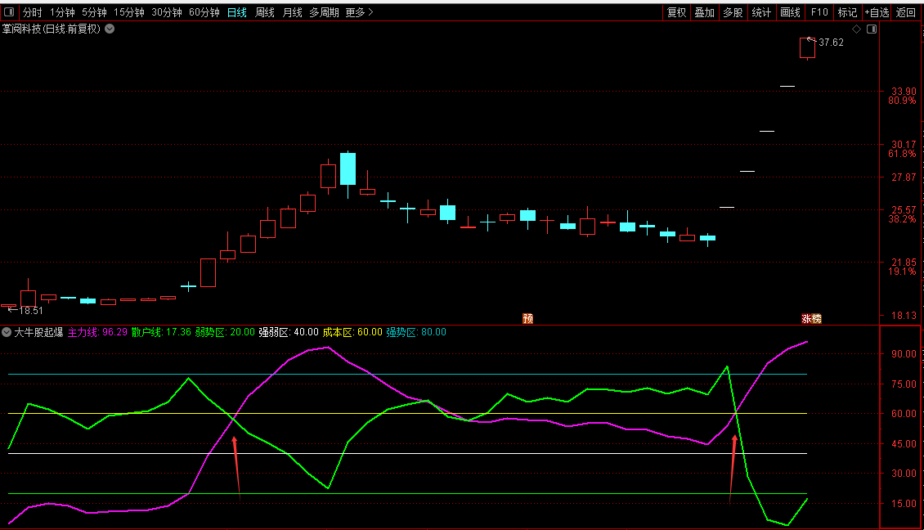Image resolution: width=924 pixels, height=530 pixels.
Task: Switch to 日线 daily chart tab
Action: pyautogui.click(x=236, y=12)
